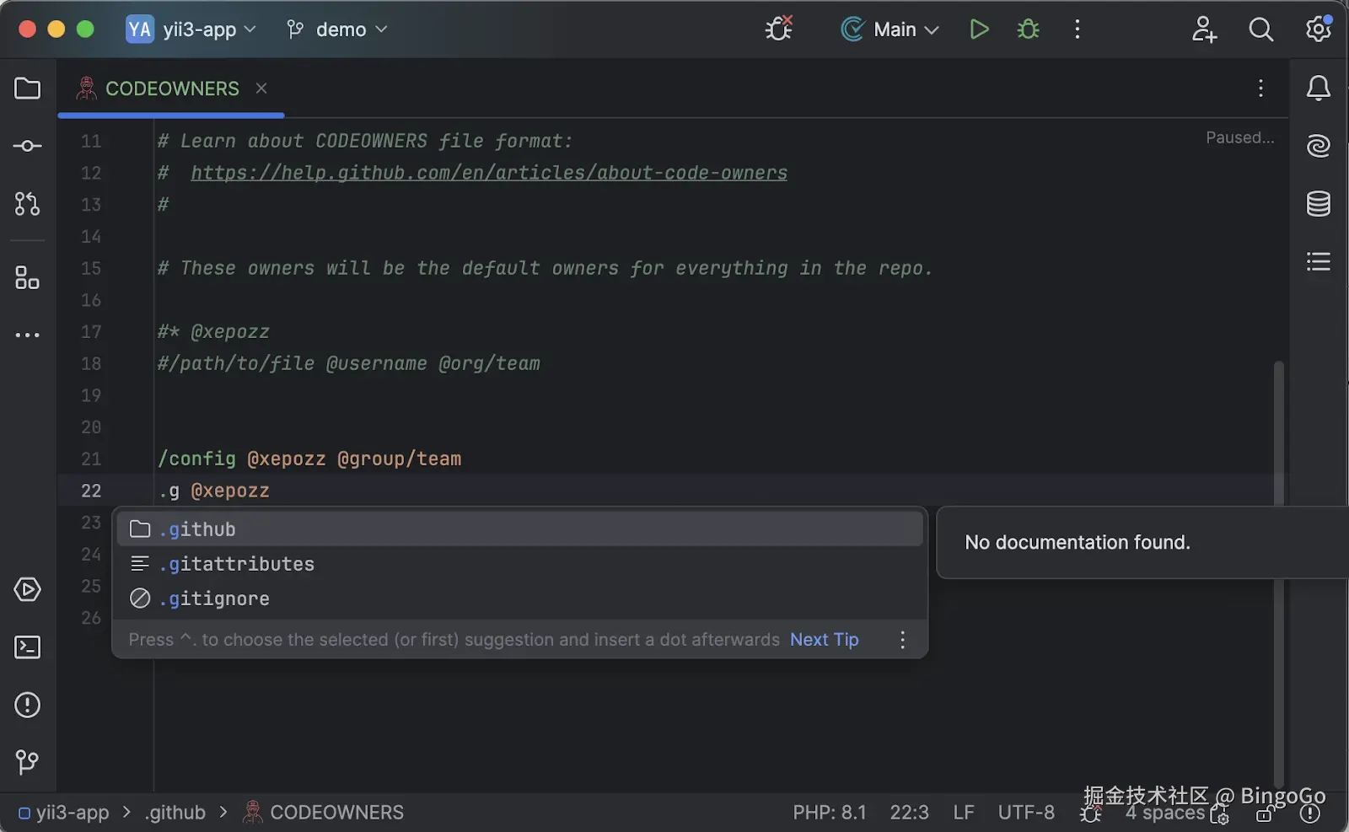The width and height of the screenshot is (1349, 832).
Task: Open the Commit tool window
Action: (x=27, y=145)
